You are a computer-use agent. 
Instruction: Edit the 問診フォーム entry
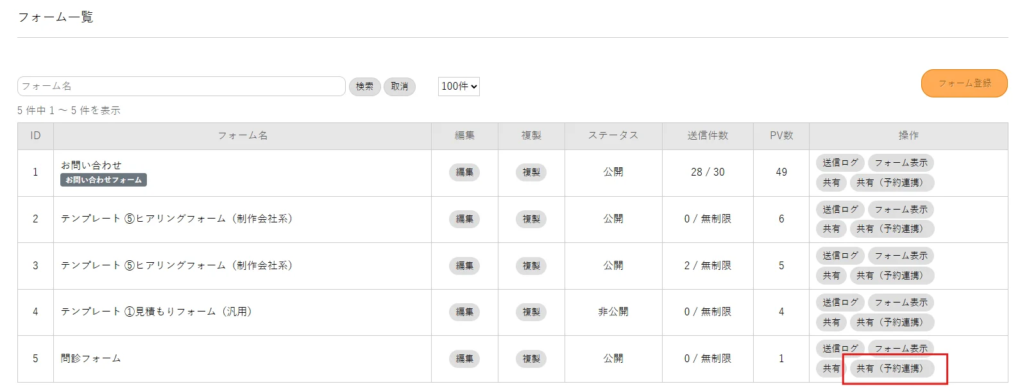coord(464,359)
